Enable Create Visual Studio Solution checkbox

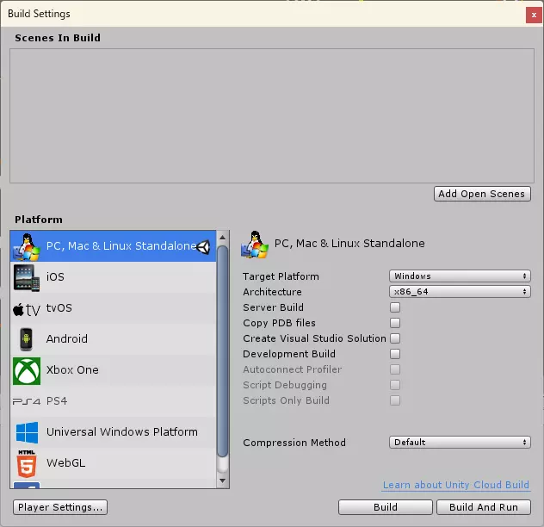[x=395, y=338]
